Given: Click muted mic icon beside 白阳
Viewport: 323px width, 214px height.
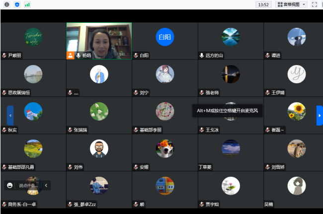Looking at the screenshot, I should 136,56.
